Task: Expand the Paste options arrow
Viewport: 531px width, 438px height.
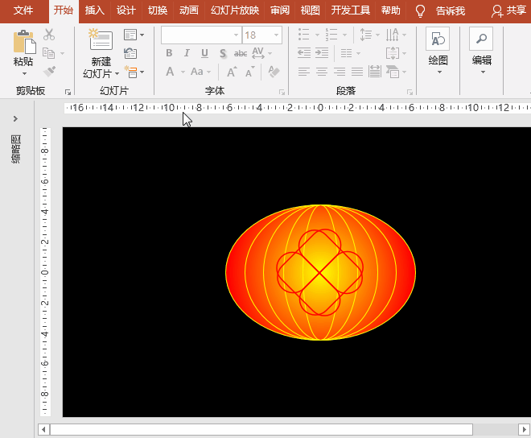Action: pos(24,73)
